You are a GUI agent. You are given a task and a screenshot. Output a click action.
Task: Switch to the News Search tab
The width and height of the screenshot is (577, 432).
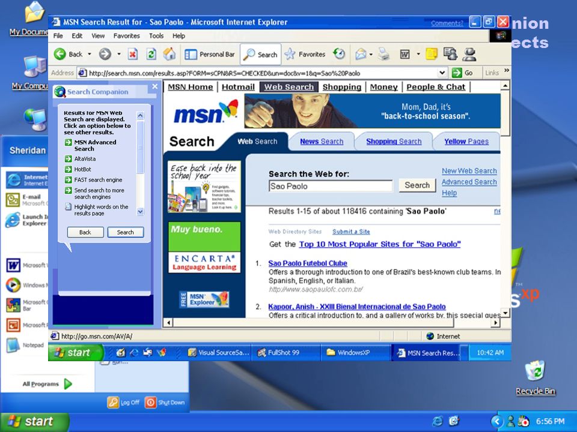tap(321, 142)
